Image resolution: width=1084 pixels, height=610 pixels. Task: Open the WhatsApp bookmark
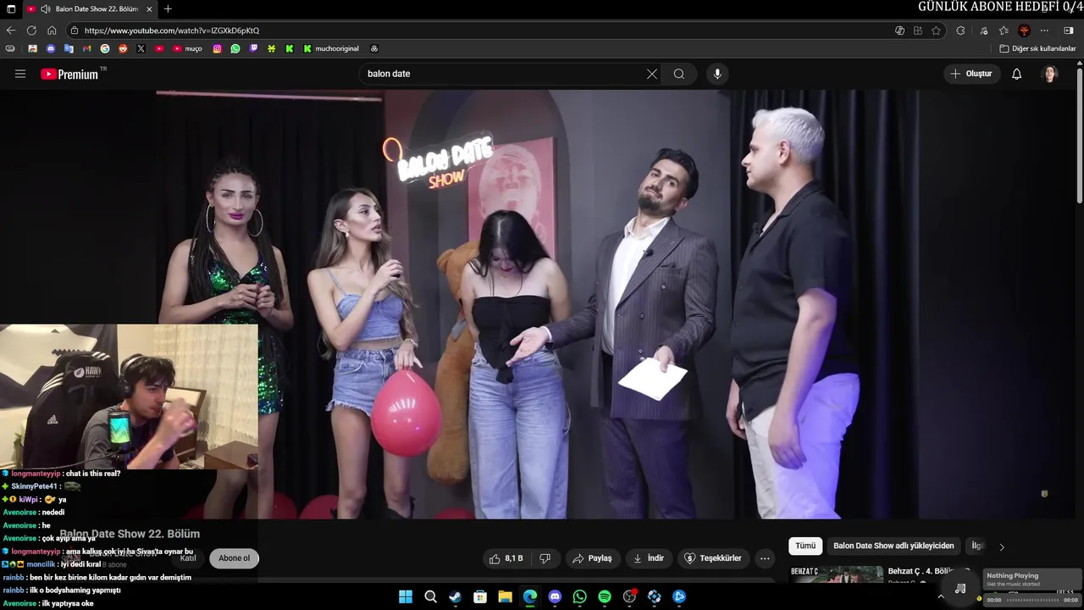coord(235,49)
